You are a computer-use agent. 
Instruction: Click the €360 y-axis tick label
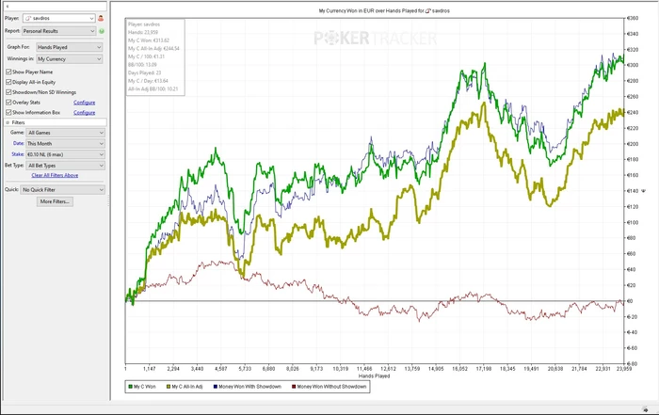(x=633, y=19)
